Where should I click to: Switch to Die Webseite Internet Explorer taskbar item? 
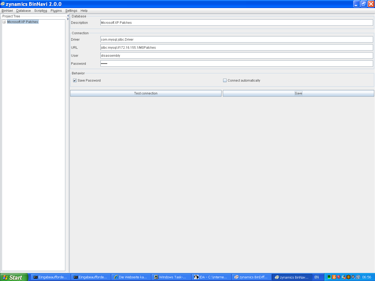pos(131,277)
